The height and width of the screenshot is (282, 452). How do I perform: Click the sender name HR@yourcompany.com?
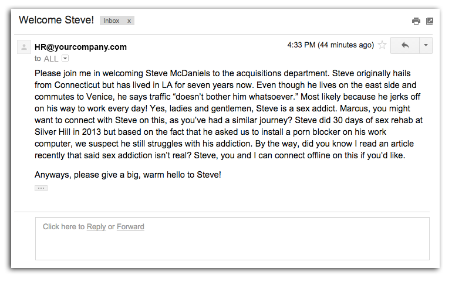[x=80, y=47]
